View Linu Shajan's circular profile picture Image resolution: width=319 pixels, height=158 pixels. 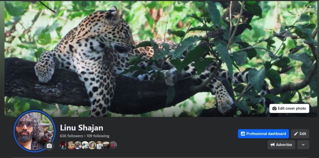(34, 131)
